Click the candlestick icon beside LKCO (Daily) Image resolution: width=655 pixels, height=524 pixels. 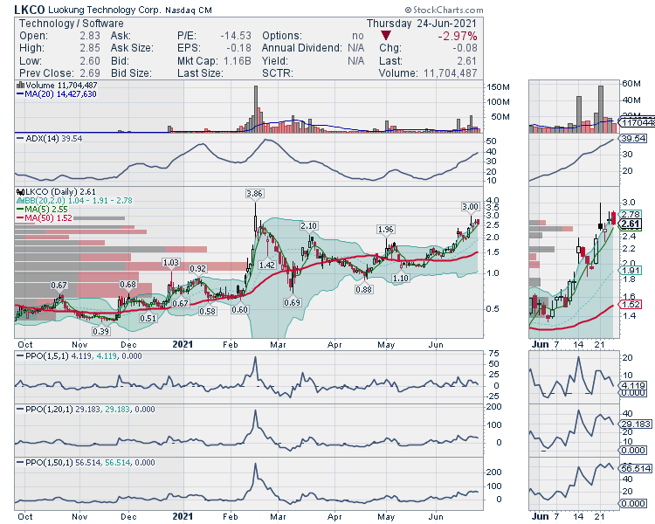pos(20,192)
